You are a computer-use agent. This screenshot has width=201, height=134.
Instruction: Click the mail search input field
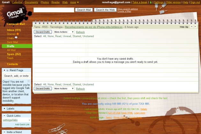pos(54,10)
